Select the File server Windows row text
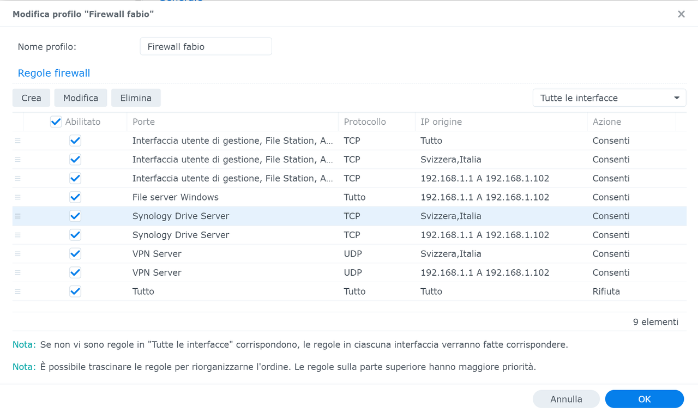The height and width of the screenshot is (413, 698). [176, 197]
